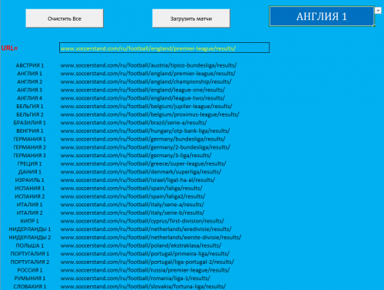Select the england/league-one results URL
Viewport: 384px width, 290px height.
143,90
